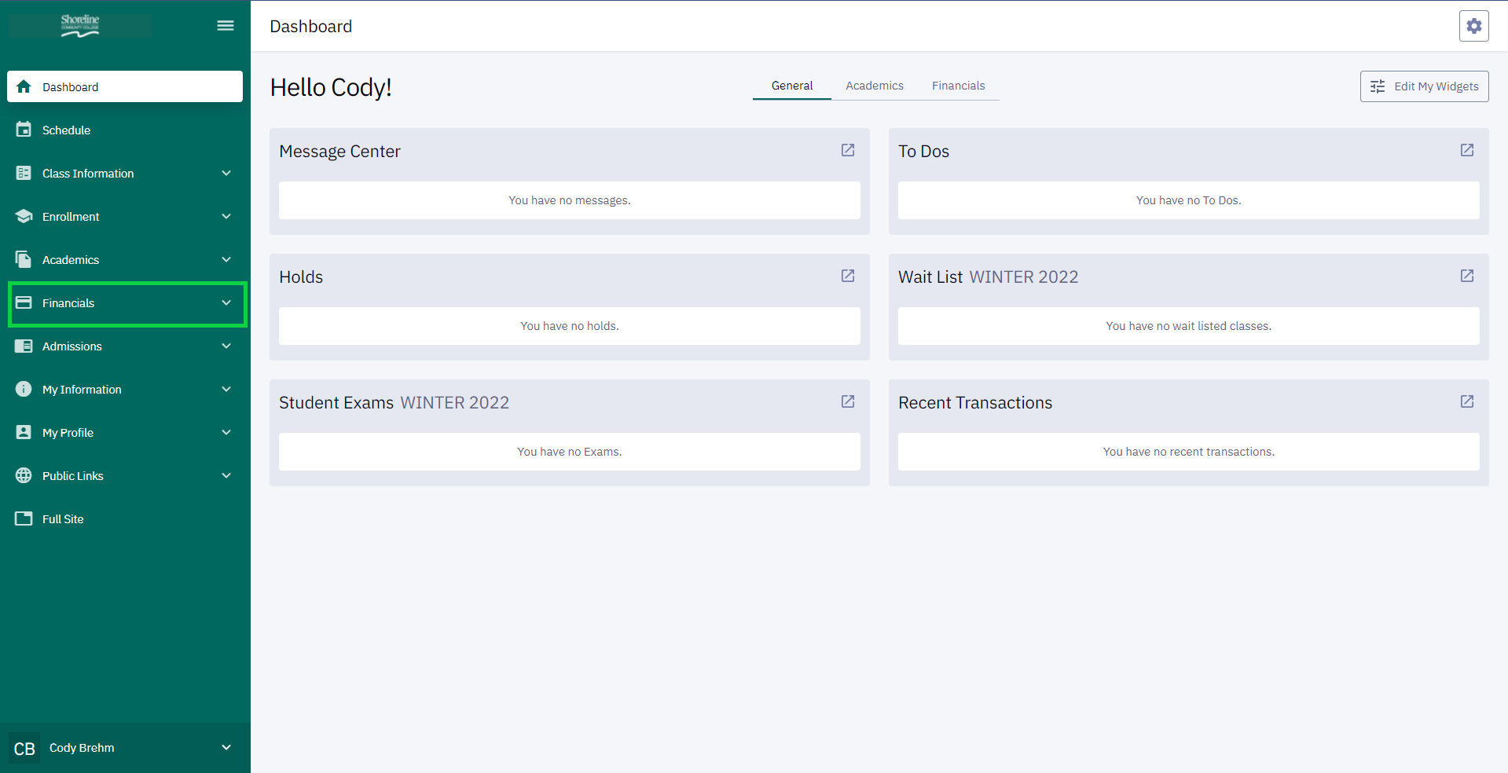Expand Enrollment menu chevron
The width and height of the screenshot is (1508, 773).
tap(226, 216)
